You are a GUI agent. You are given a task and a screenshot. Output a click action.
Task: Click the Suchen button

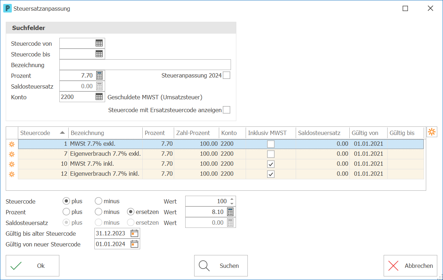pos(221,266)
